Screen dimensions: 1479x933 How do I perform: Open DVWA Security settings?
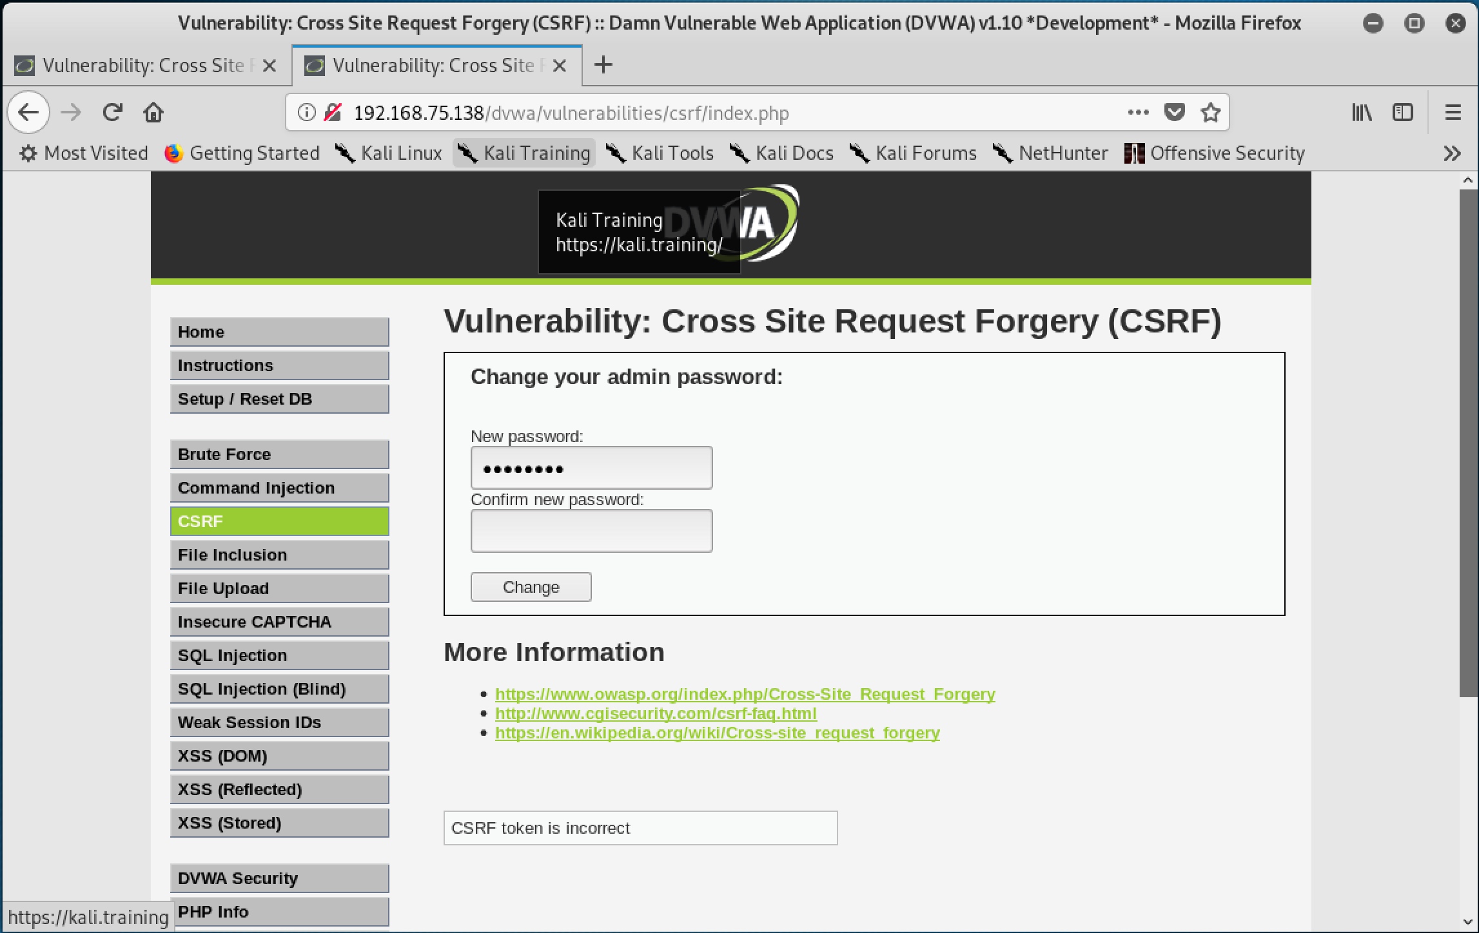click(280, 878)
